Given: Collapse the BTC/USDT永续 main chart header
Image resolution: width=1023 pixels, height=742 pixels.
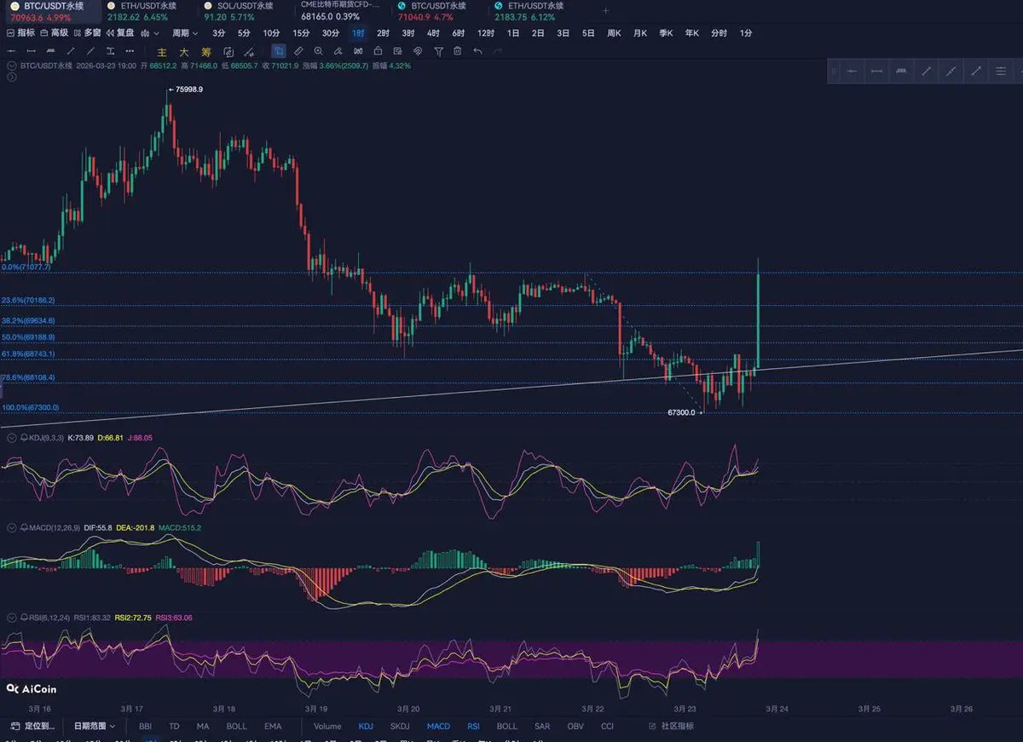Looking at the screenshot, I should (x=11, y=65).
